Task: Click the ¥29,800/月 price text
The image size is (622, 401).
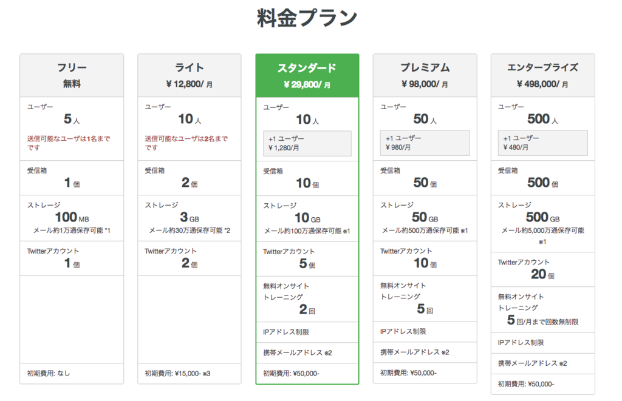Action: click(x=307, y=84)
